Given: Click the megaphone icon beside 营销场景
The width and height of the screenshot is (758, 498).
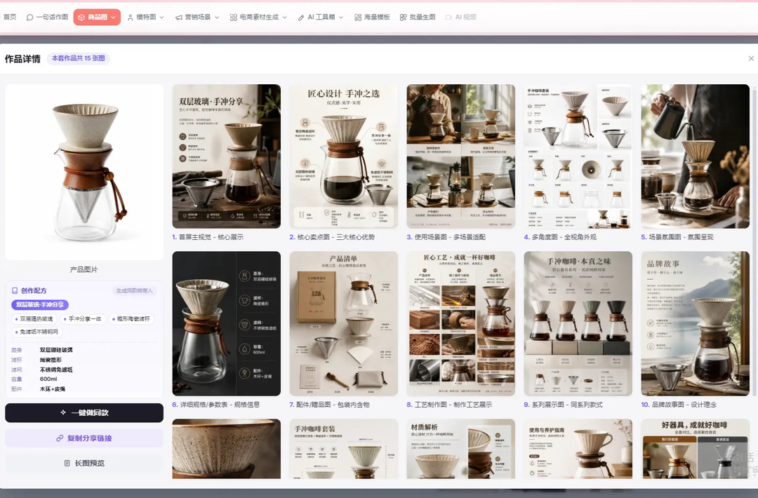Looking at the screenshot, I should point(179,18).
